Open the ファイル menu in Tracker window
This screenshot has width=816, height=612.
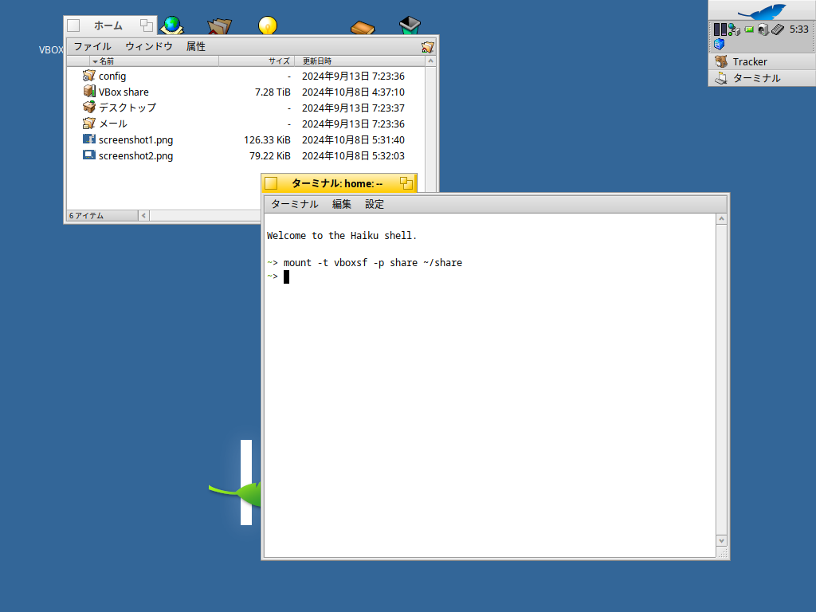[x=92, y=46]
